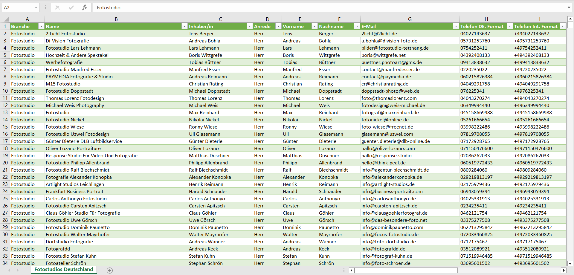Click cell 'Fotostudio Uzwei Fotodesign'

[116, 134]
